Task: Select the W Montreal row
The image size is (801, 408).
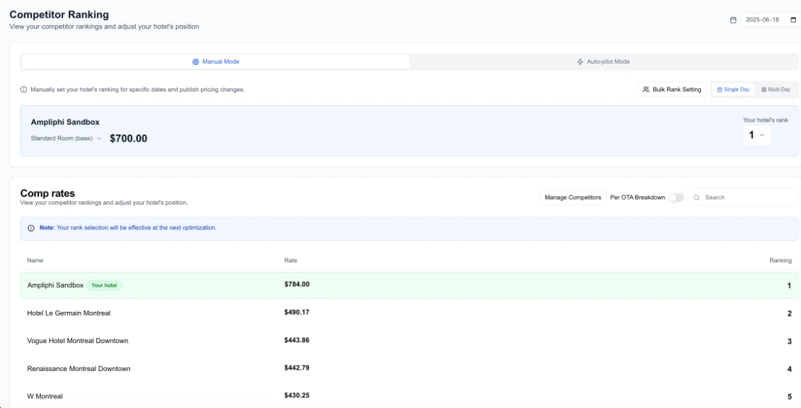Action: point(409,396)
